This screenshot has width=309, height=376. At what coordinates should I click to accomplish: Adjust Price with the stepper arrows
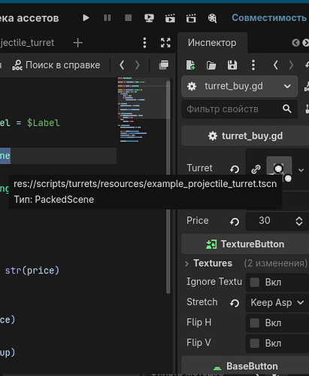[299, 221]
